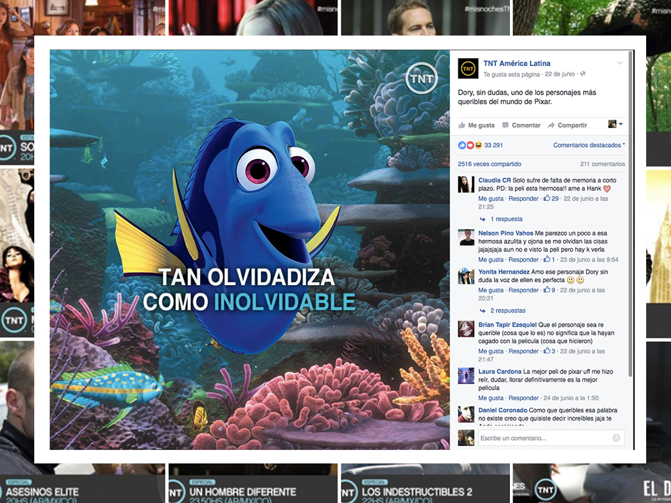Expand post options chevron near page name
Screen dimensions: 671x503
click(x=619, y=63)
